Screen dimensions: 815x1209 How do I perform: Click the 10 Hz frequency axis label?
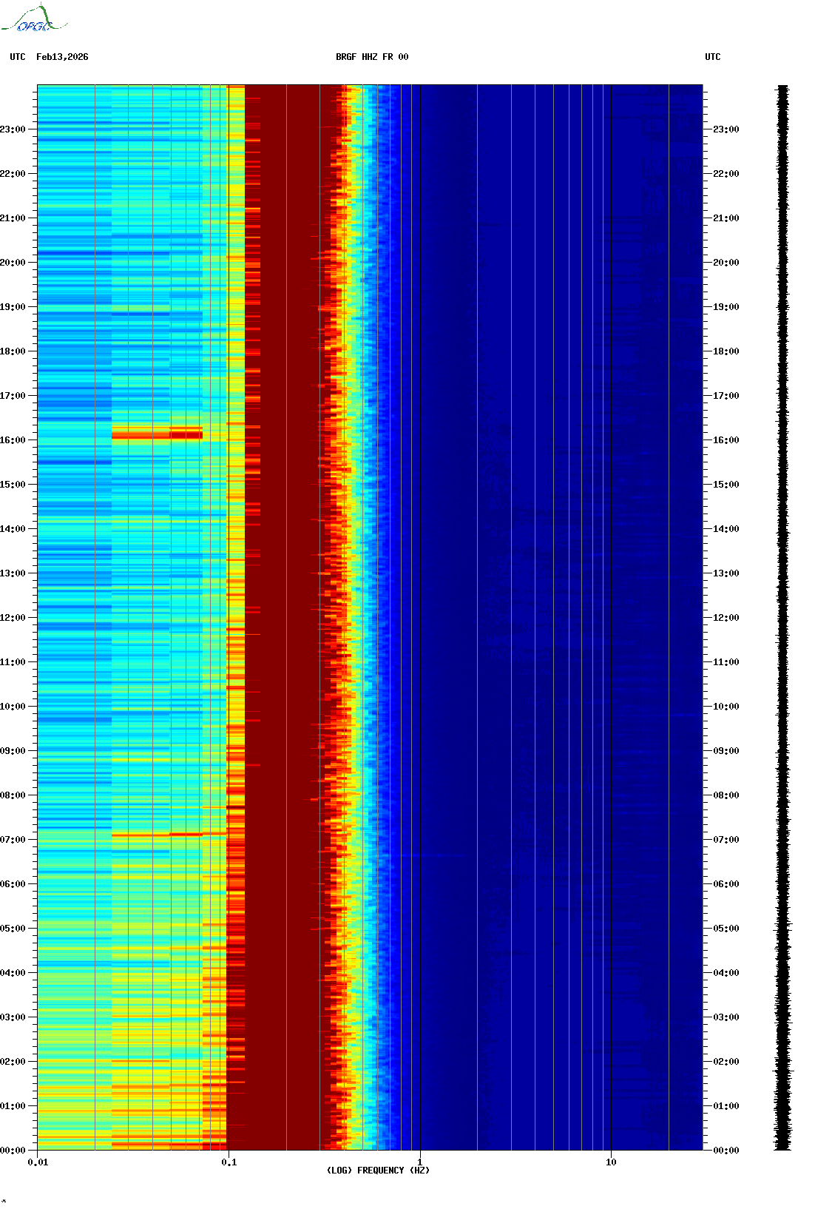pos(611,1162)
